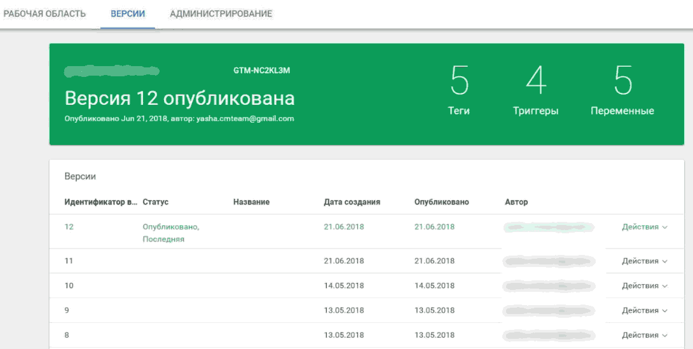Select version 8 row identifier
Image resolution: width=693 pixels, height=349 pixels.
tap(67, 335)
